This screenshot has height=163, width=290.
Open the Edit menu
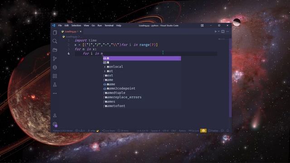[67, 25]
